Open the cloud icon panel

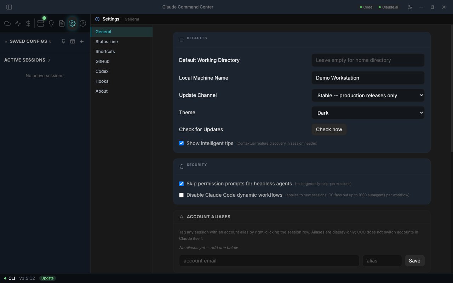click(x=7, y=23)
